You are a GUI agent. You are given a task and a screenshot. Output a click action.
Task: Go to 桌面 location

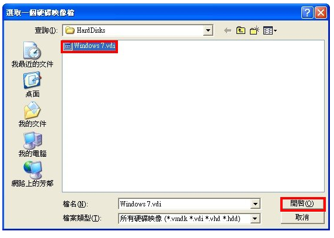tap(32, 85)
